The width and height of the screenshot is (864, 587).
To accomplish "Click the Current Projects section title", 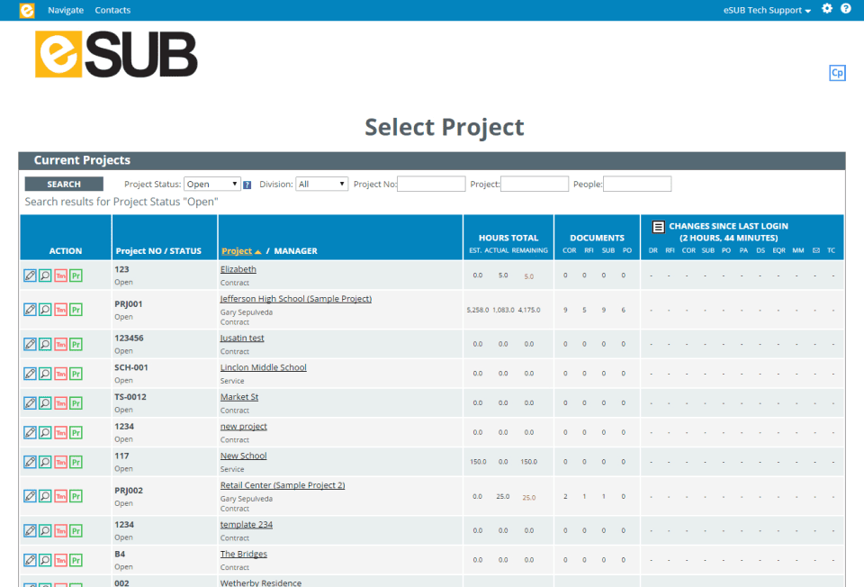I will pos(82,160).
